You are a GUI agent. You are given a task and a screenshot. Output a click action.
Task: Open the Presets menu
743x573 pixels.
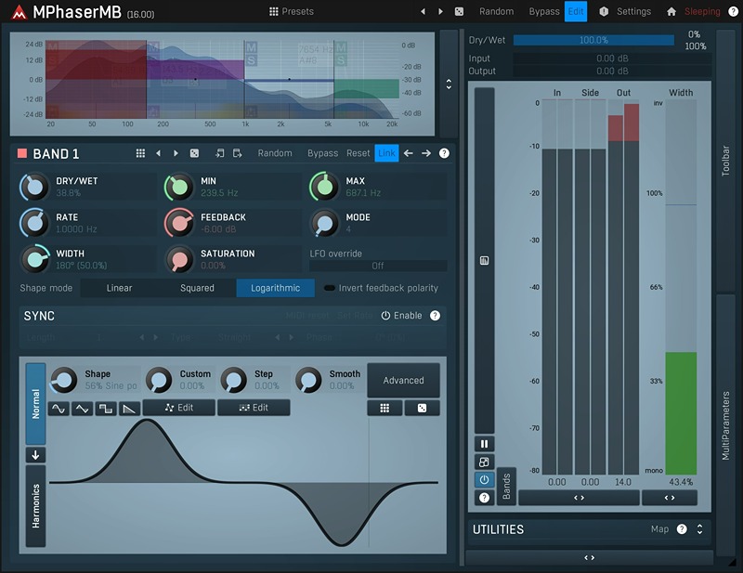[292, 12]
